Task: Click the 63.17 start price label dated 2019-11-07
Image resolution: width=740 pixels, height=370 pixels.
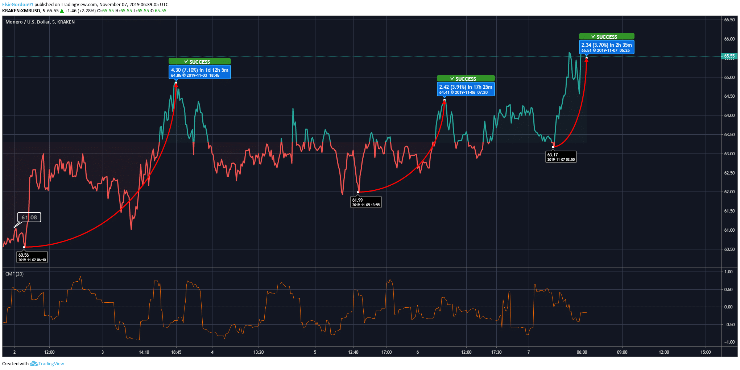Action: pyautogui.click(x=561, y=157)
